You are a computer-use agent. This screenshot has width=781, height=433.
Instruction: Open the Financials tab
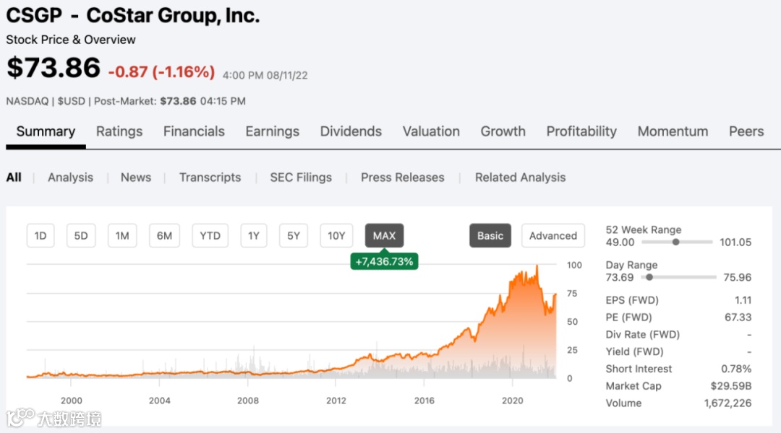(194, 131)
